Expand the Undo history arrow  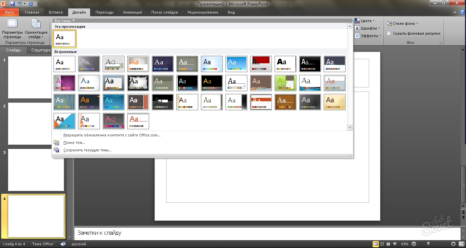(25, 4)
